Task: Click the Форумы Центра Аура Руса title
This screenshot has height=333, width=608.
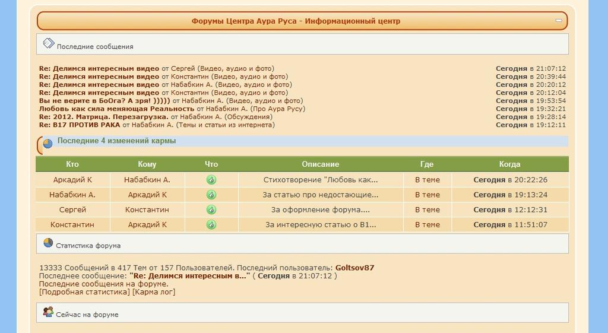Action: pyautogui.click(x=296, y=21)
